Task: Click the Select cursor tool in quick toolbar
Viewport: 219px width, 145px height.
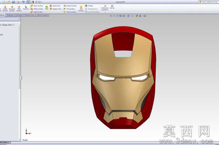Action: 28,2
